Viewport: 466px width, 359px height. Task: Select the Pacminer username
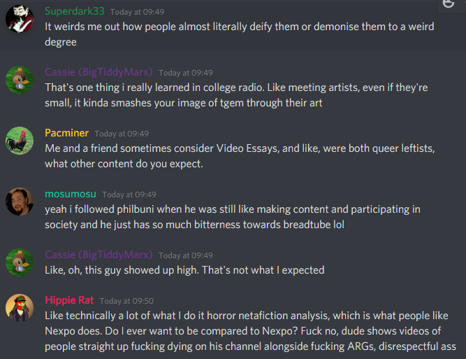click(66, 133)
